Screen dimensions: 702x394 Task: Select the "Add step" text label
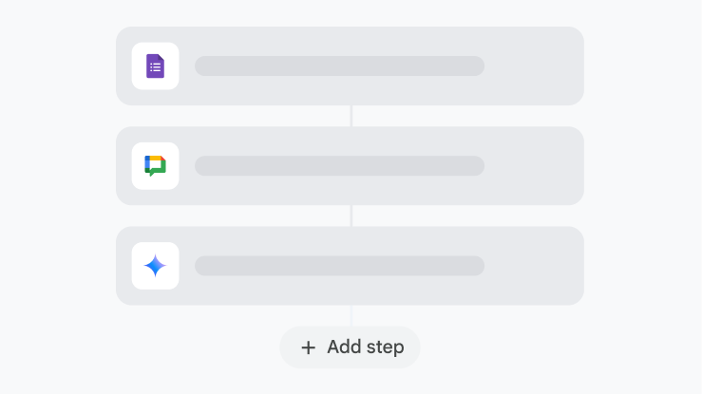(x=365, y=347)
